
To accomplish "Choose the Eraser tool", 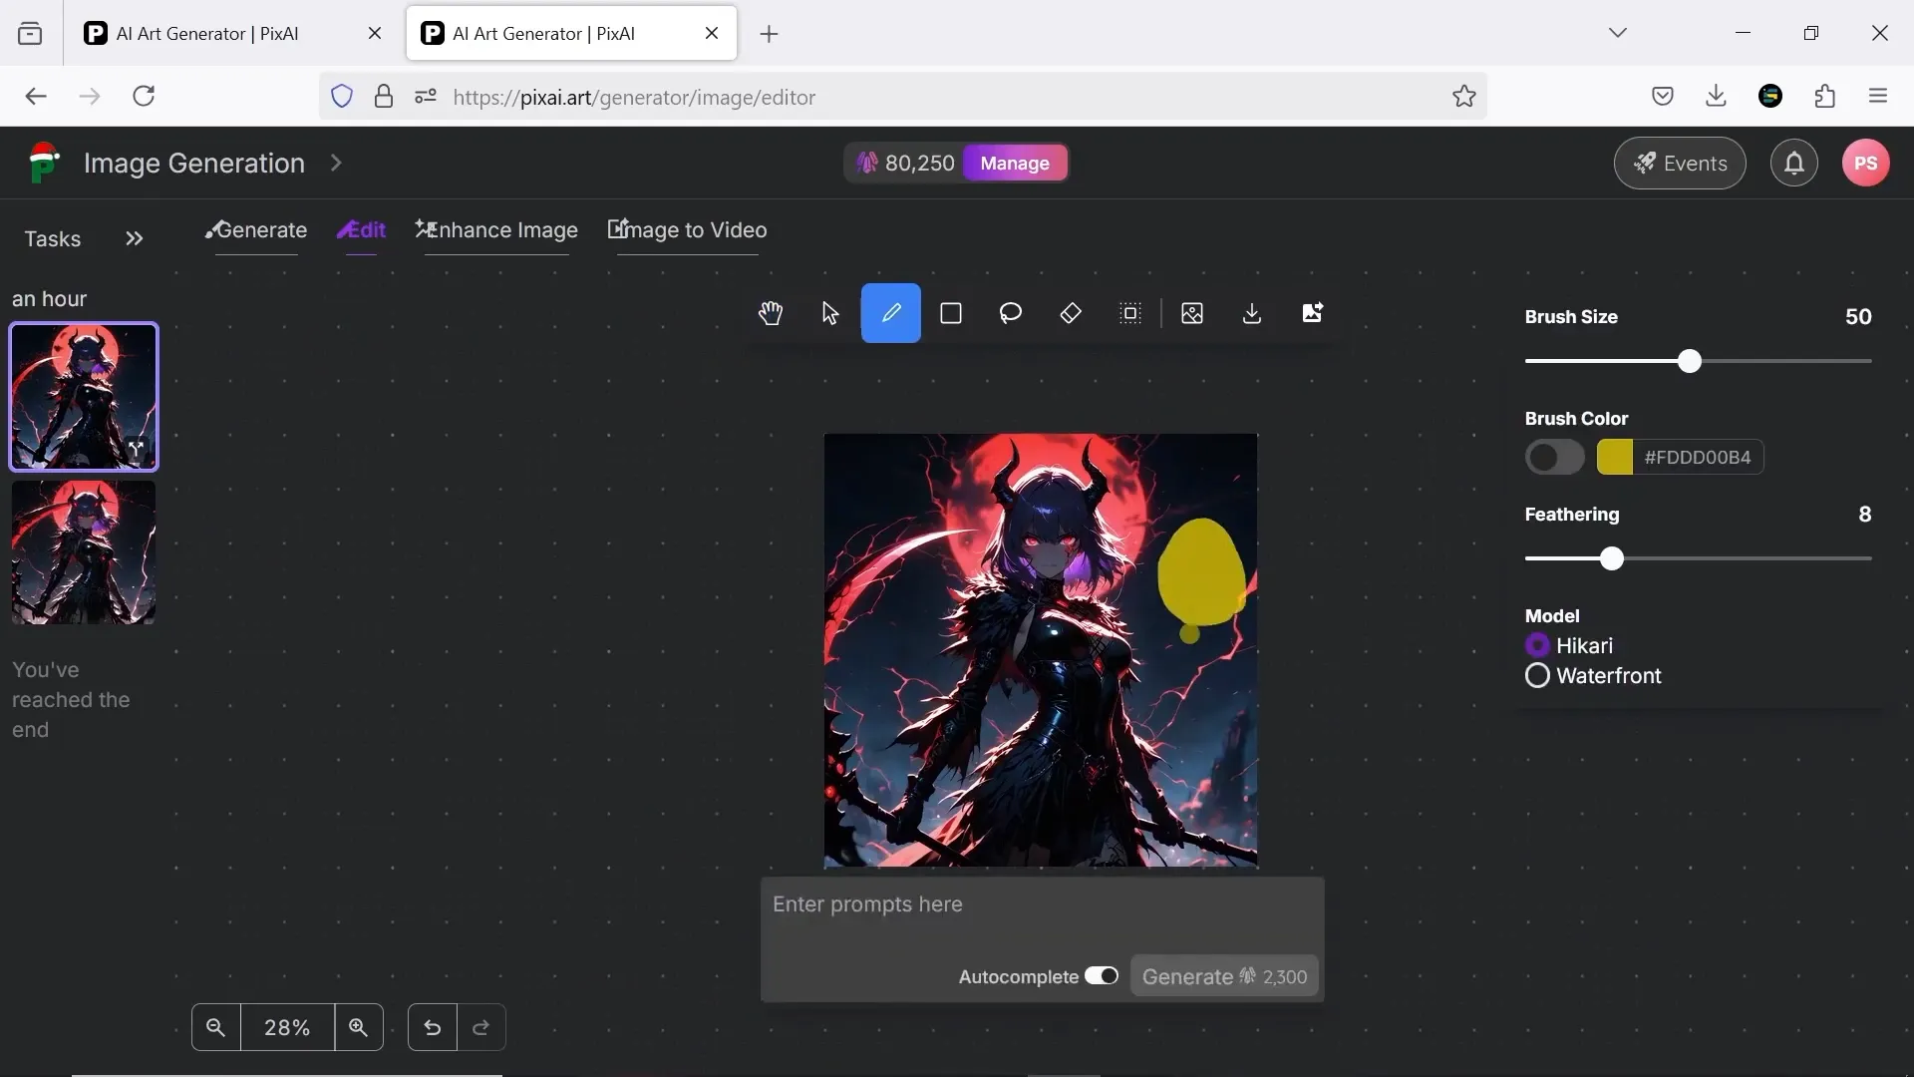I will (1071, 313).
